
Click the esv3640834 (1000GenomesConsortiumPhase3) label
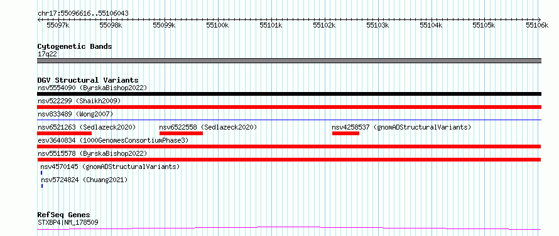[113, 140]
